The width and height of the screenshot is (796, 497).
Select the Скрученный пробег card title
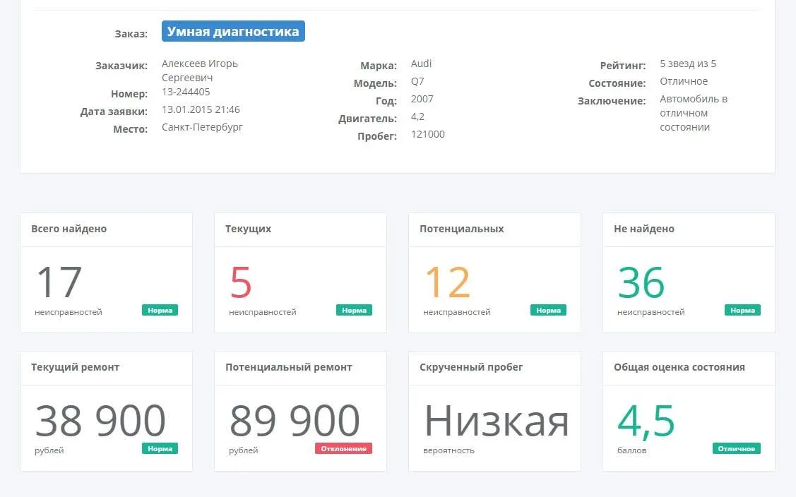click(x=471, y=367)
